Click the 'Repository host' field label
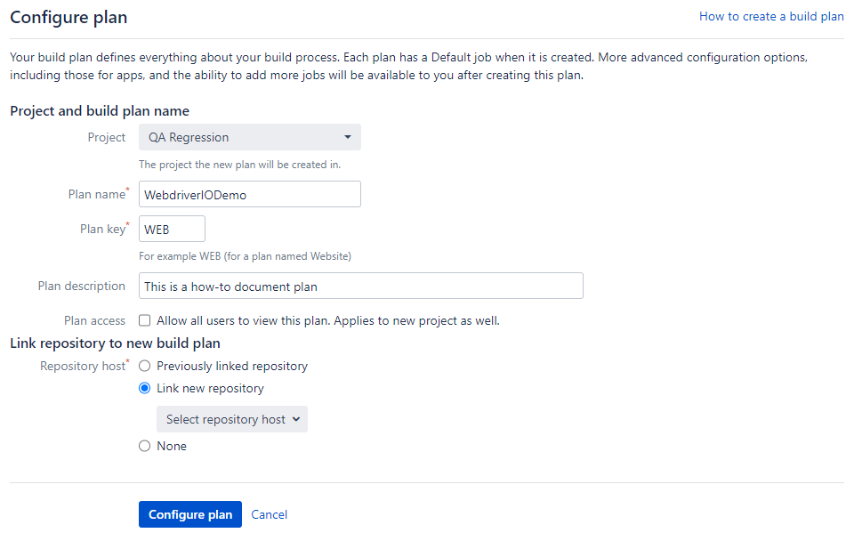 coord(82,366)
